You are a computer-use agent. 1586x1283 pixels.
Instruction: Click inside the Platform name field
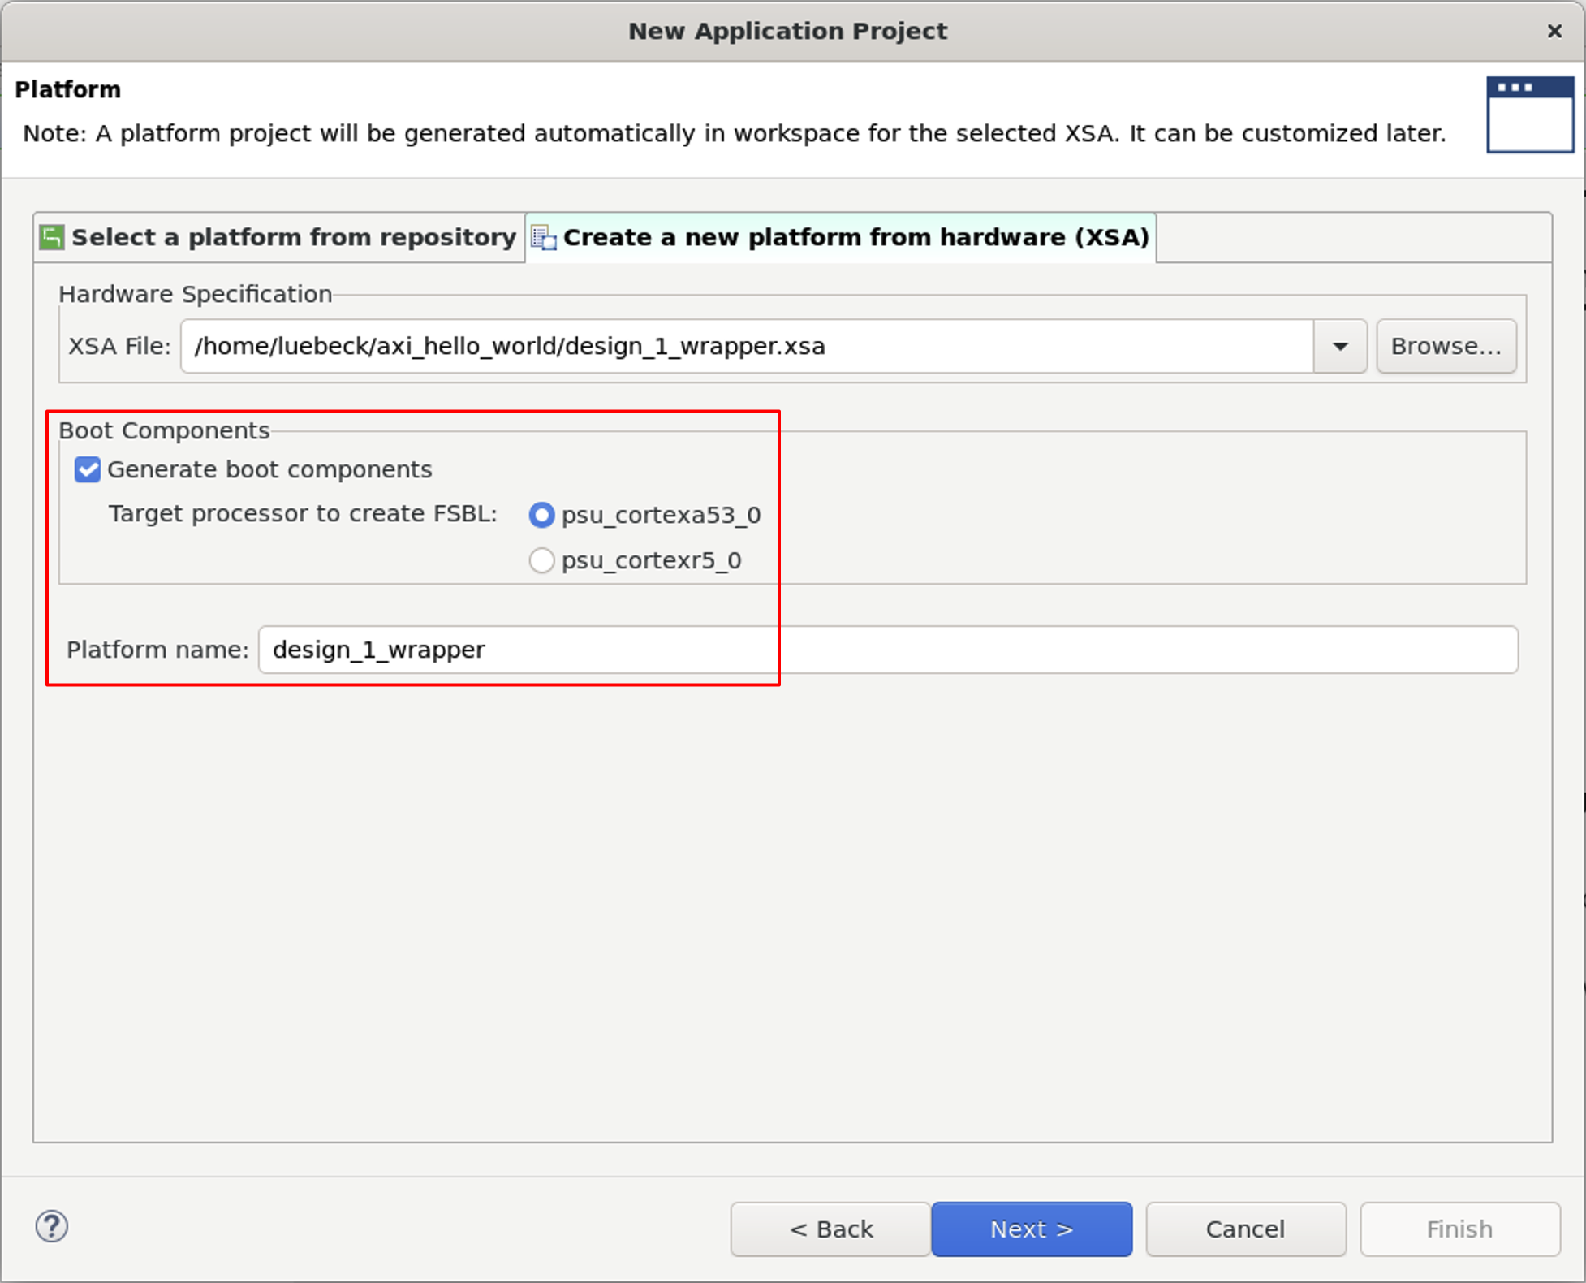(731, 650)
